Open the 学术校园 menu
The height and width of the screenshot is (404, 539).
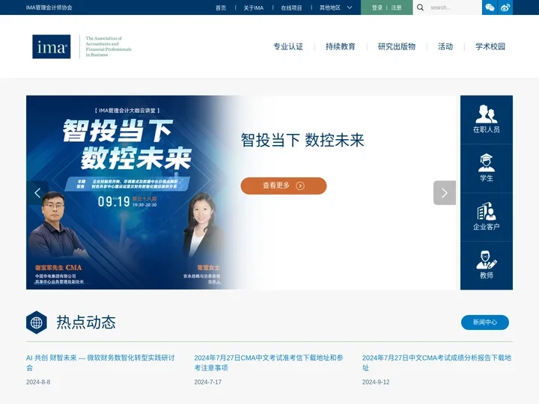[490, 46]
